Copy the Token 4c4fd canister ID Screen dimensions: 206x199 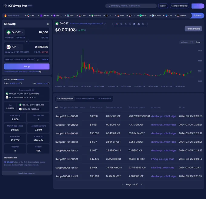point(21,83)
